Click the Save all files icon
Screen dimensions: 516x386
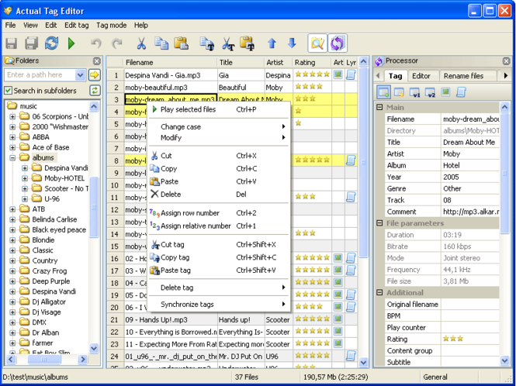click(32, 43)
